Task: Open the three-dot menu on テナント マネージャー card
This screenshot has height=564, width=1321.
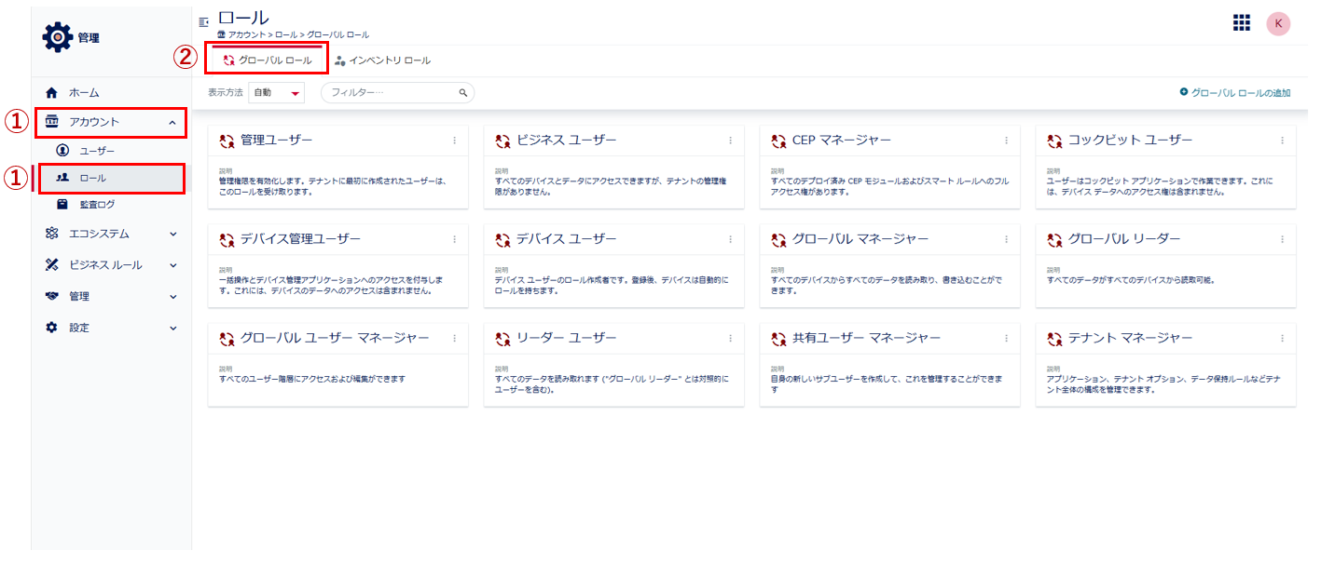Action: pyautogui.click(x=1283, y=338)
